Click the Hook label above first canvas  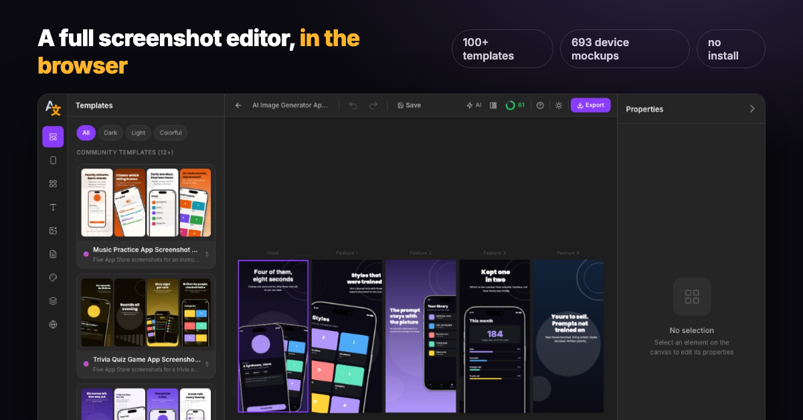coord(273,253)
